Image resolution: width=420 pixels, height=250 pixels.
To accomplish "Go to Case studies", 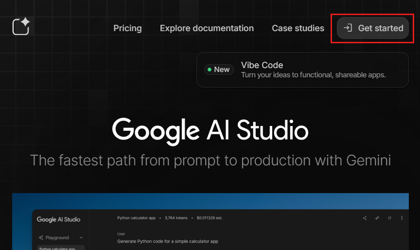I will pos(298,28).
